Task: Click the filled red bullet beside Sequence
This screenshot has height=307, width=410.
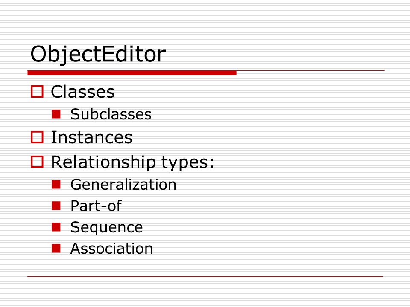Action: point(56,227)
